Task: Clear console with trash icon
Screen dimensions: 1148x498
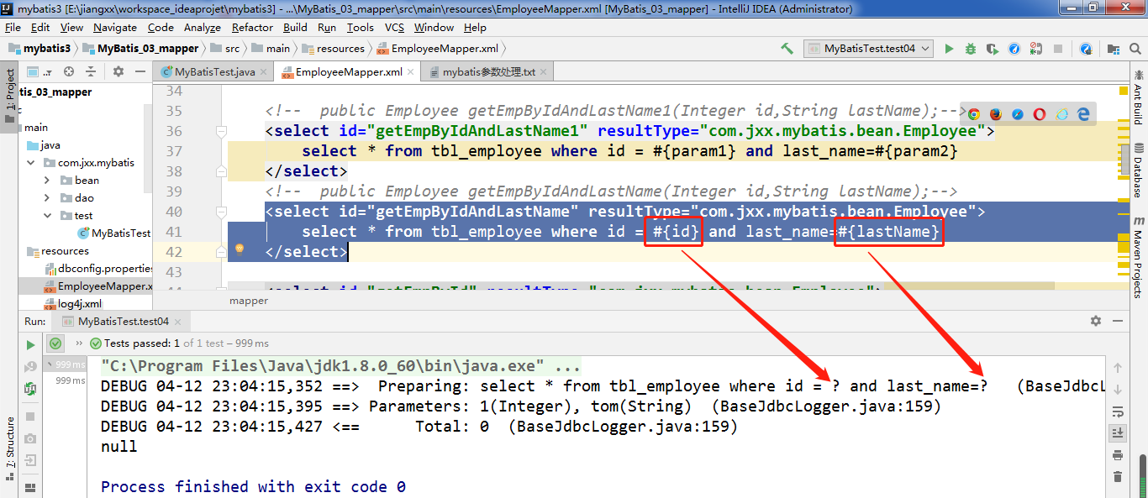Action: (x=1118, y=477)
